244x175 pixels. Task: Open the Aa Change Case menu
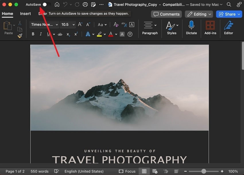click(x=102, y=25)
